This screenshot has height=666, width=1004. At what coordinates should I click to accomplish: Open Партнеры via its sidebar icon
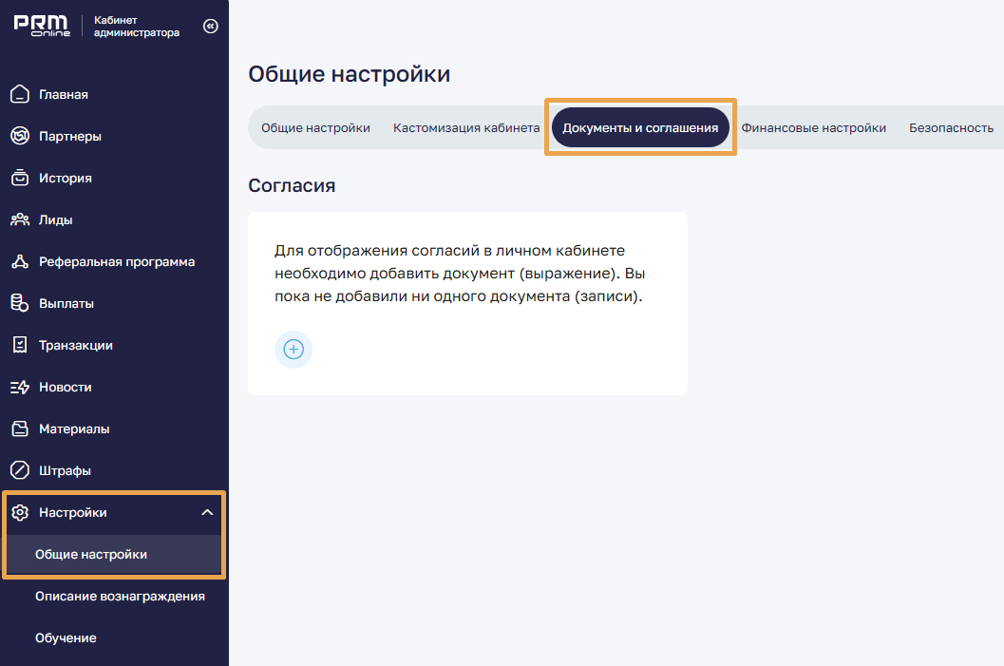(20, 136)
